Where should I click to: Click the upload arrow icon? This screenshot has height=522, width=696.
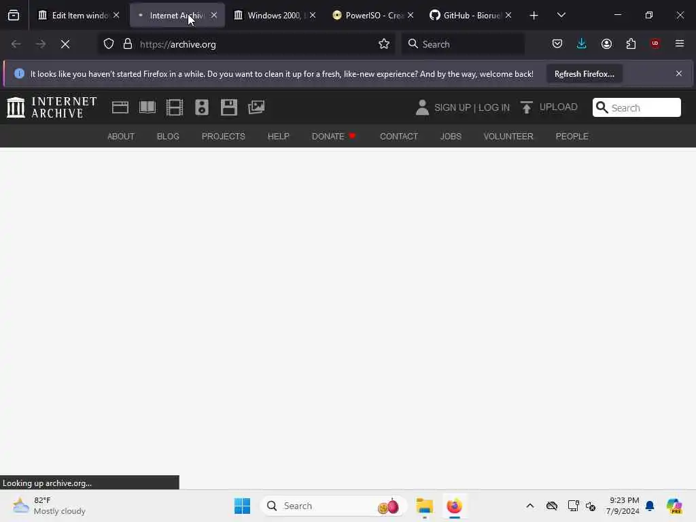click(x=527, y=107)
